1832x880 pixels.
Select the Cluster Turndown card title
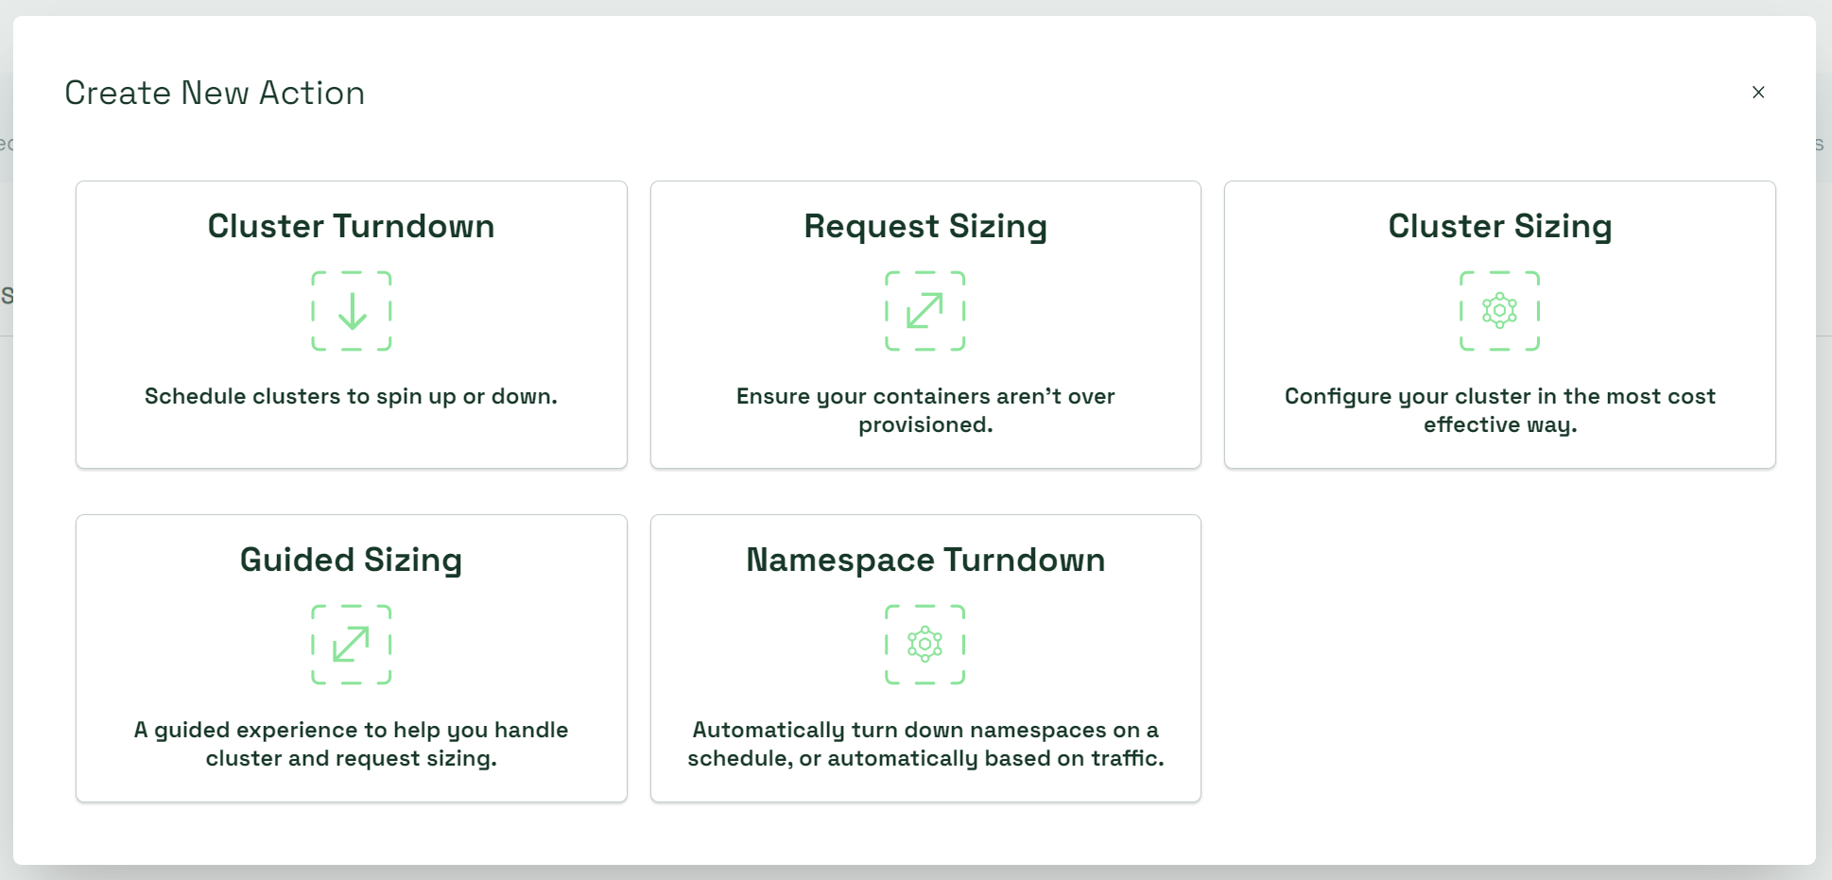[x=352, y=226]
